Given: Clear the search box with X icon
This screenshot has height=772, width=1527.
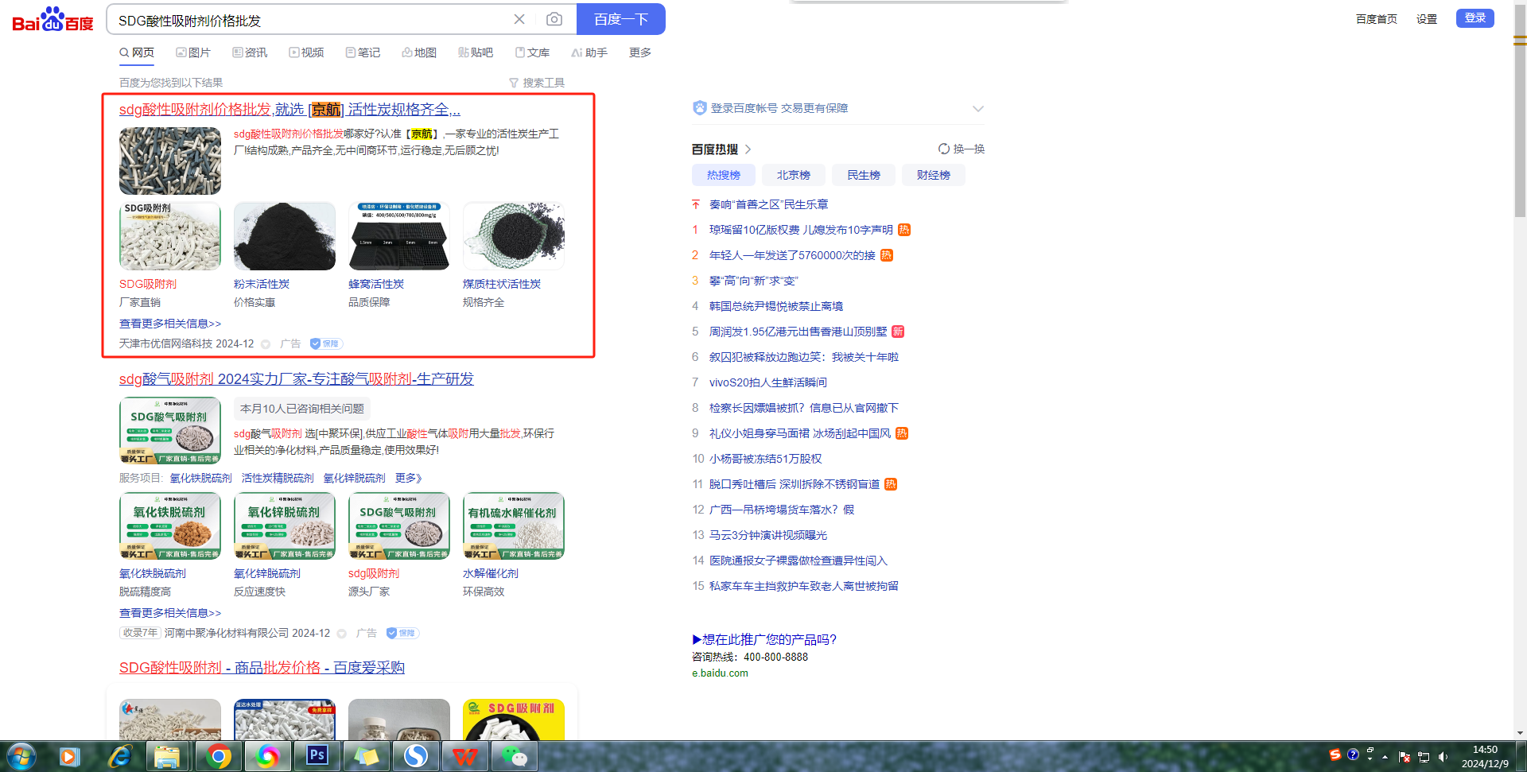Looking at the screenshot, I should (519, 19).
